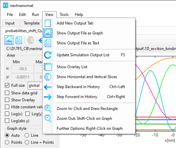Enable Show Overlay checkbox
Viewport: 176px width, 148px height.
click(x=7, y=100)
